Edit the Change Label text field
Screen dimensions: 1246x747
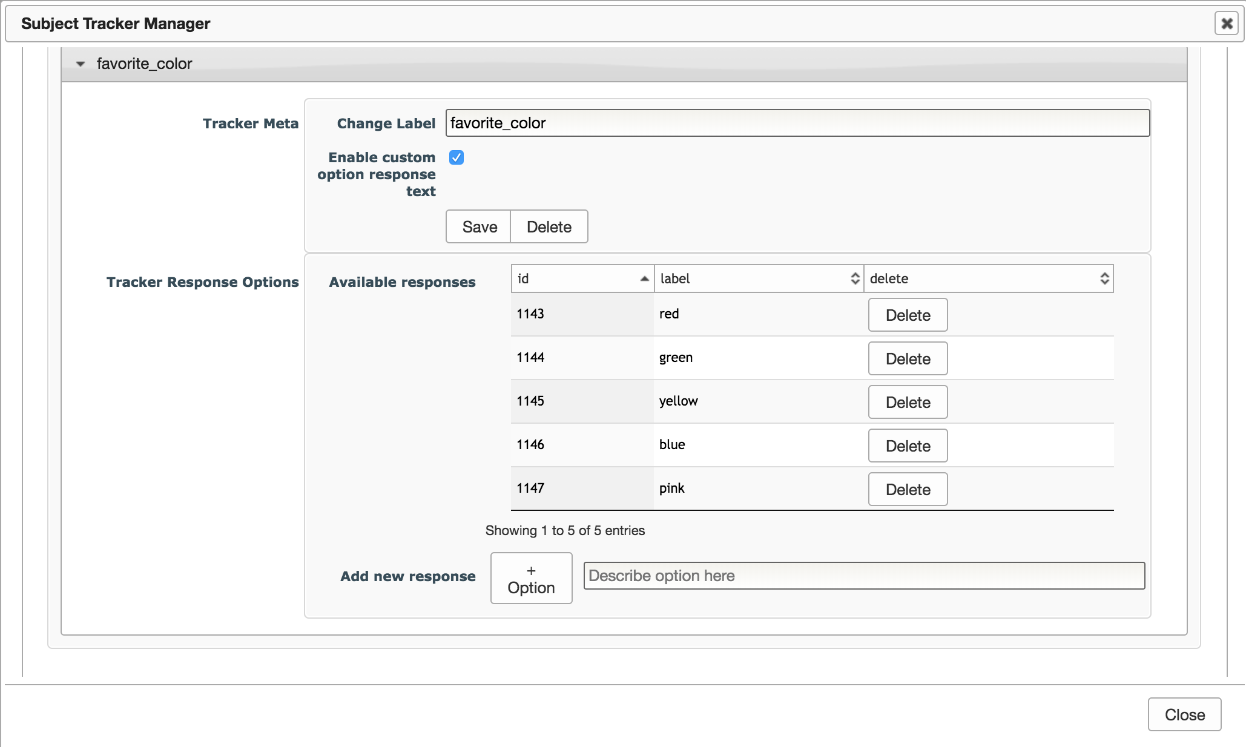[x=797, y=123]
